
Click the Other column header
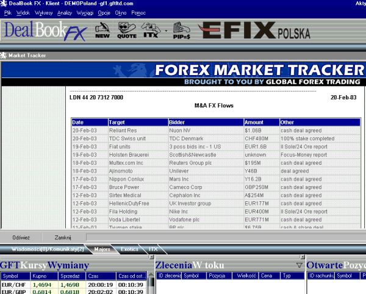click(320, 122)
